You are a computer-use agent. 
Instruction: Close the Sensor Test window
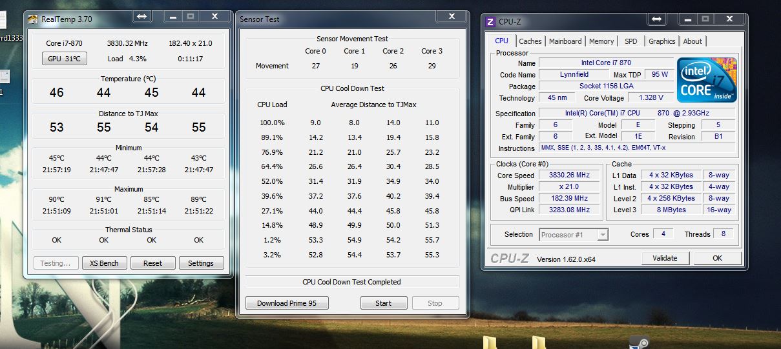452,16
